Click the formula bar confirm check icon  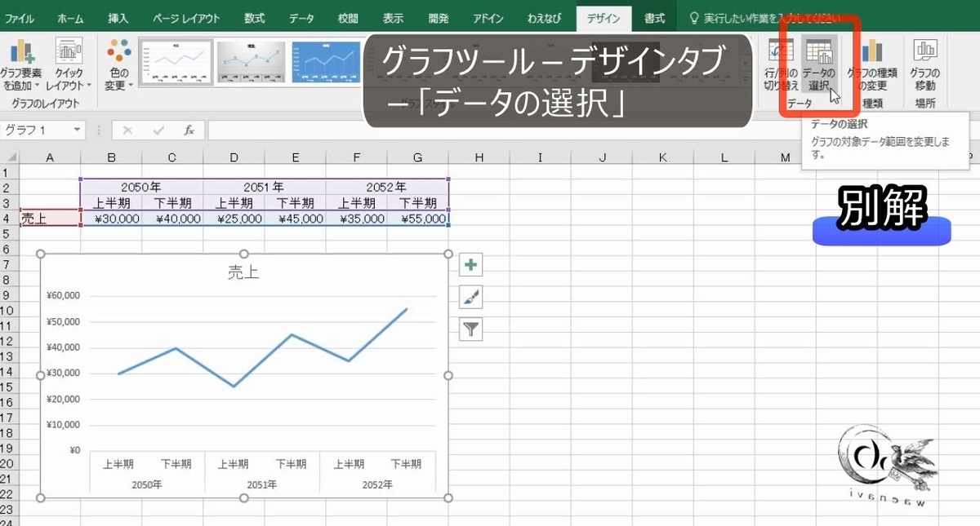coord(158,130)
